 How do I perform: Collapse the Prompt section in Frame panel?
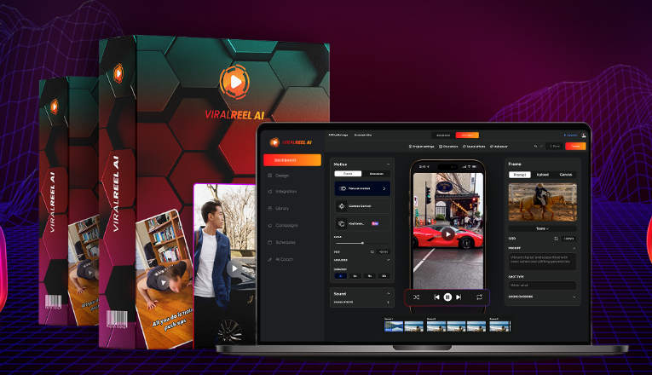[x=574, y=248]
